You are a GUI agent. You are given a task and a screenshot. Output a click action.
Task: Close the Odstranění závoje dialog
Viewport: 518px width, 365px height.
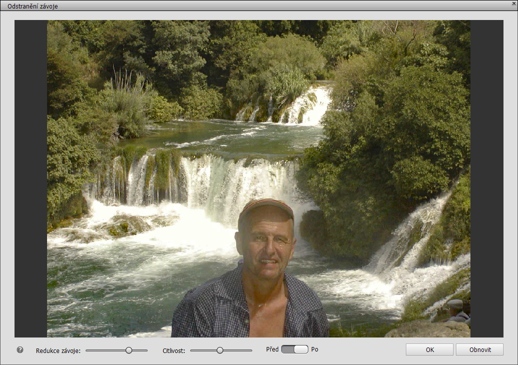pos(514,3)
